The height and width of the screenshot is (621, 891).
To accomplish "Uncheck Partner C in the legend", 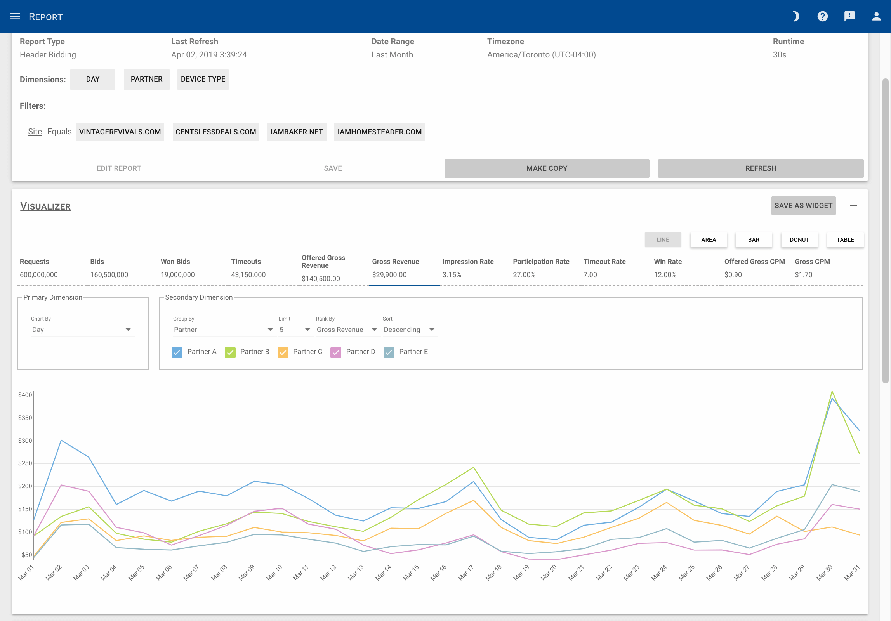I will click(283, 352).
